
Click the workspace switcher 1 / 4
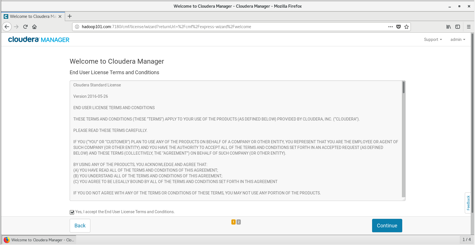[x=466, y=240]
